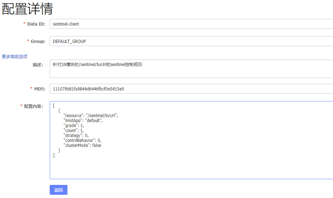The width and height of the screenshot is (333, 198).
Task: Click the "strategy": 0 line in editor
Action: tap(76, 136)
